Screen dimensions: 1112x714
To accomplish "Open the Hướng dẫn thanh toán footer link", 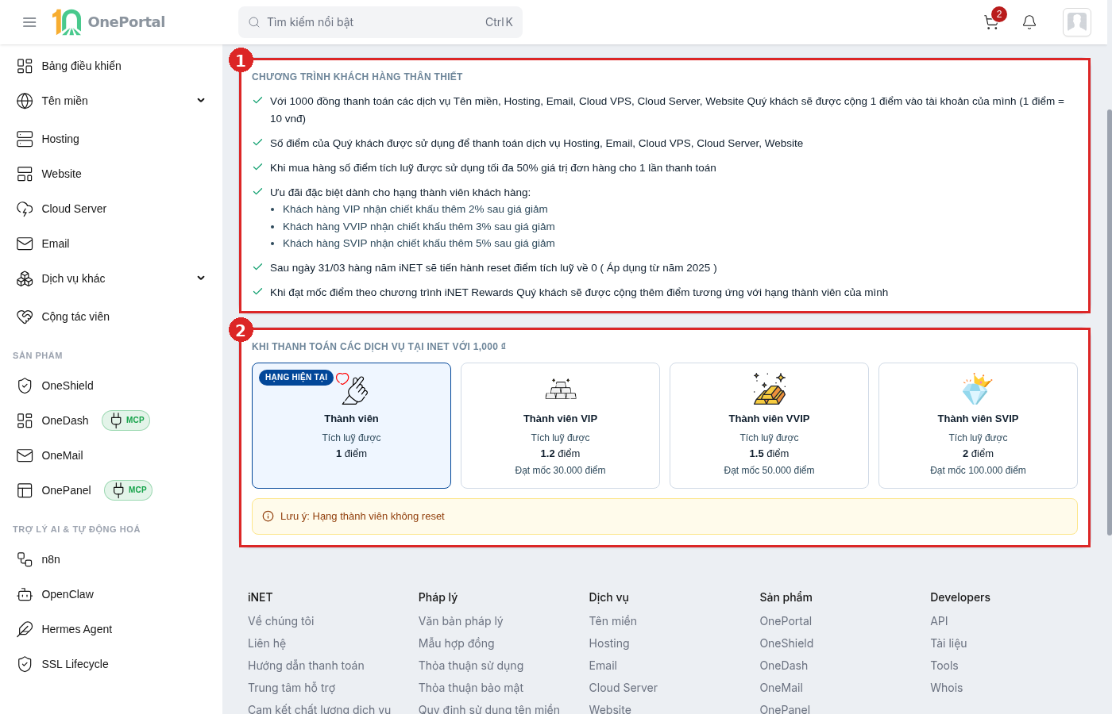I will pyautogui.click(x=306, y=666).
